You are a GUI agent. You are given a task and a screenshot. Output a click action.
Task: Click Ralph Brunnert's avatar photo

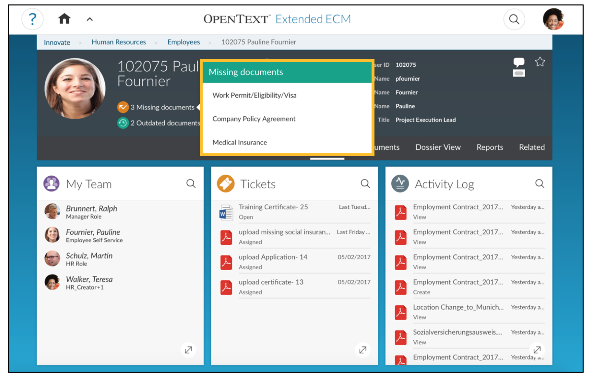(x=52, y=211)
